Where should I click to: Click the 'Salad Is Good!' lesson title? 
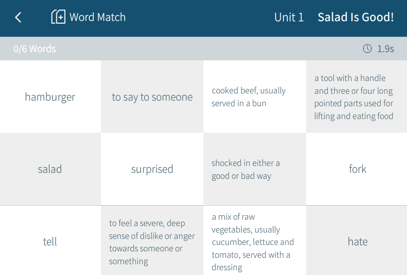(x=356, y=17)
